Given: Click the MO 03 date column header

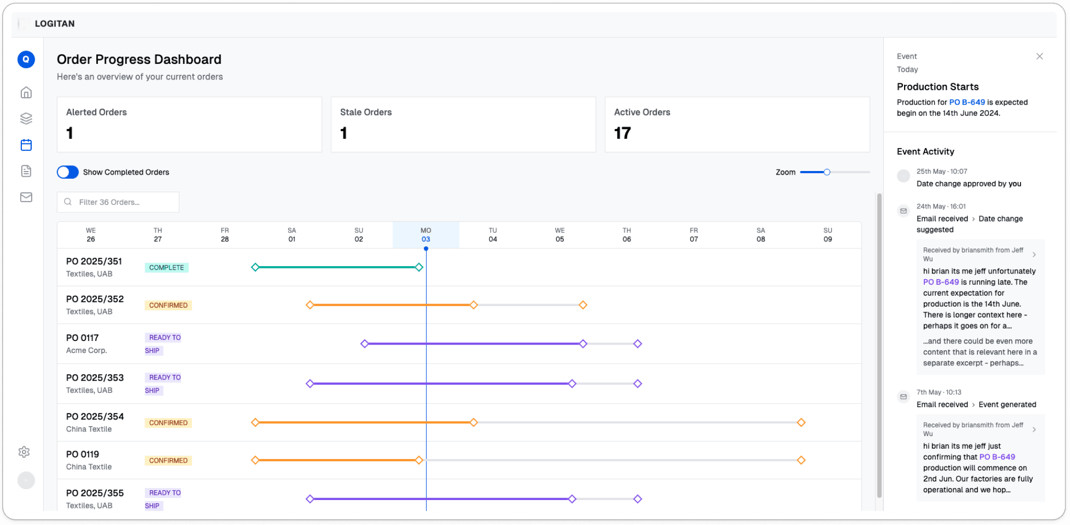Looking at the screenshot, I should click(x=426, y=235).
